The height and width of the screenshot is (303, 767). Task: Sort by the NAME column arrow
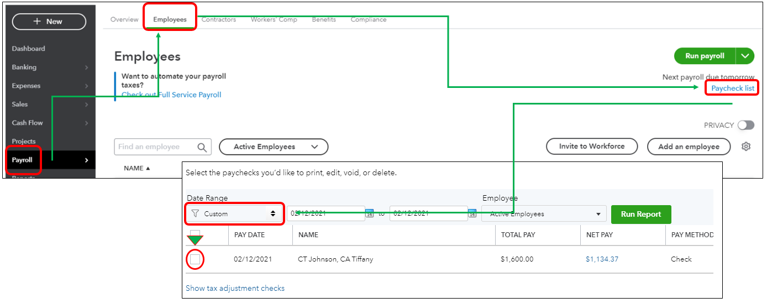pyautogui.click(x=148, y=168)
